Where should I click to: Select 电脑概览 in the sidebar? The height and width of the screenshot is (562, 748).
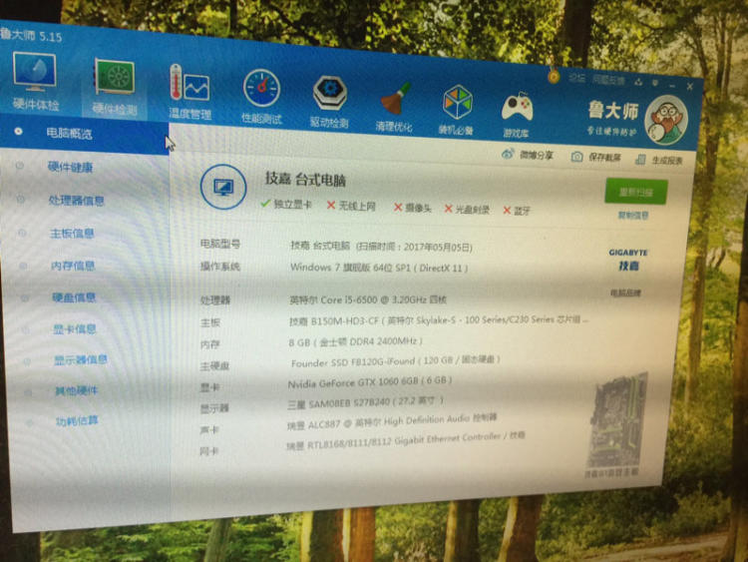(84, 134)
